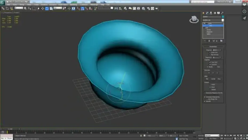The height and width of the screenshot is (140, 248).
Task: Click the Align tool icon
Action: 120,8
